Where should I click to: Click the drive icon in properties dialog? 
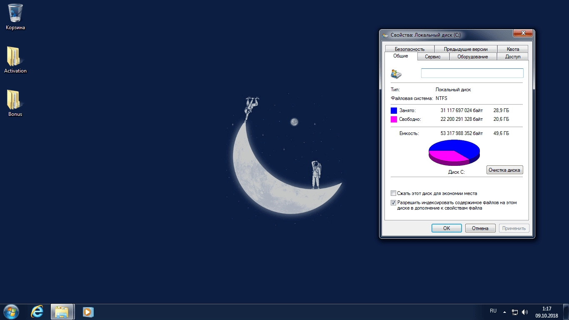pyautogui.click(x=396, y=74)
